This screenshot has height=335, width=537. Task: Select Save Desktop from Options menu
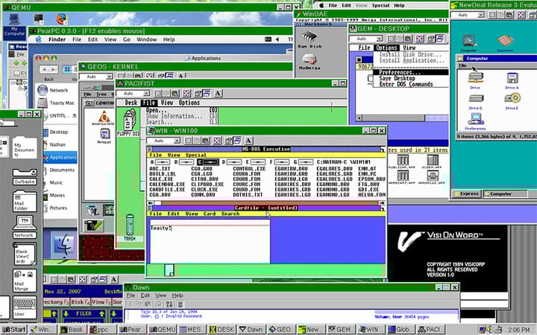tap(398, 78)
